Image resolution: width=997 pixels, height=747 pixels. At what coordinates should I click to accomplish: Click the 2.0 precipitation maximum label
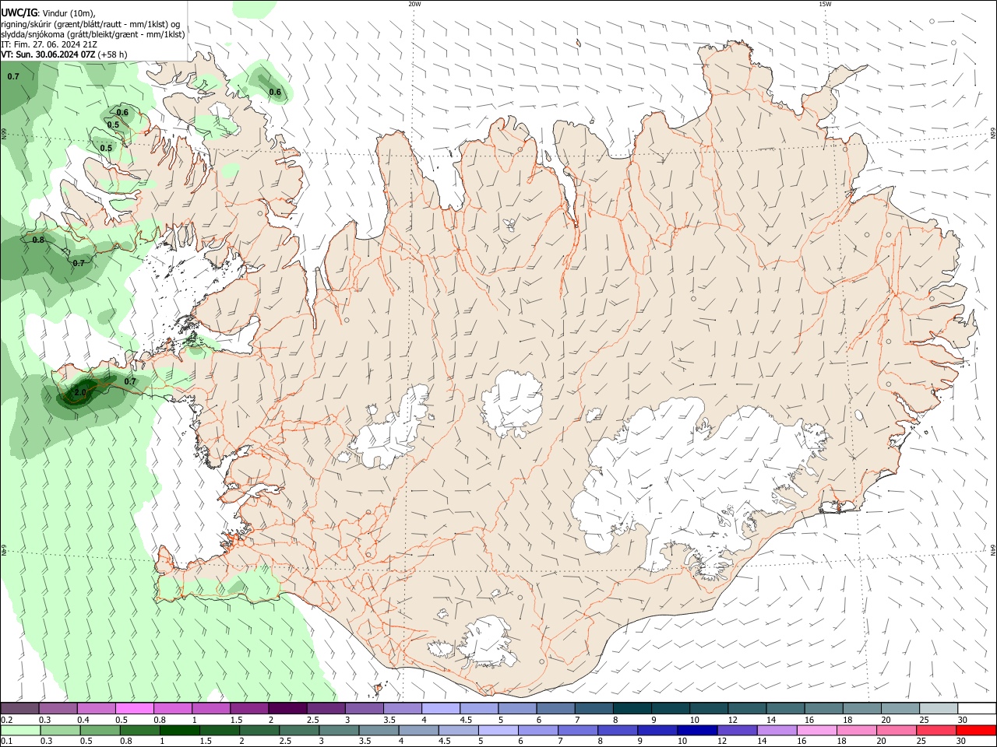coord(80,393)
